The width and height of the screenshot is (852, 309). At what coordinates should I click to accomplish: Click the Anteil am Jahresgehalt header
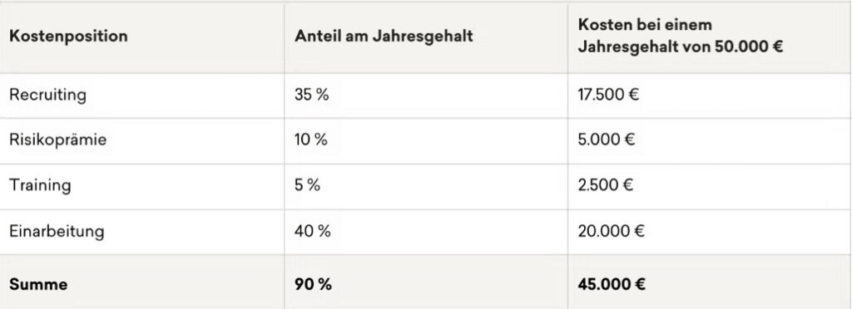[x=384, y=36]
